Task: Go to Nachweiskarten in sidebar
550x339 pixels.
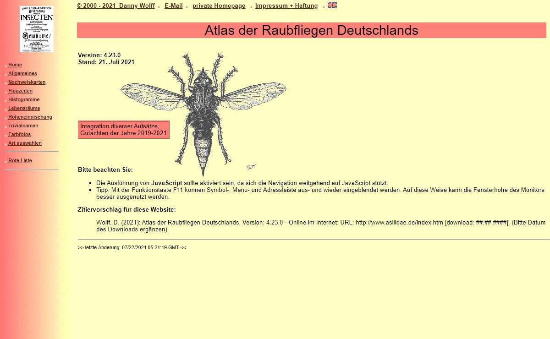Action: [27, 82]
